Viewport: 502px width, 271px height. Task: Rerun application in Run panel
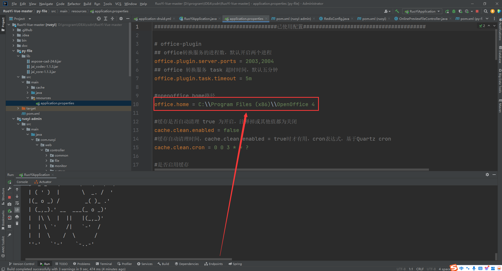click(9, 182)
